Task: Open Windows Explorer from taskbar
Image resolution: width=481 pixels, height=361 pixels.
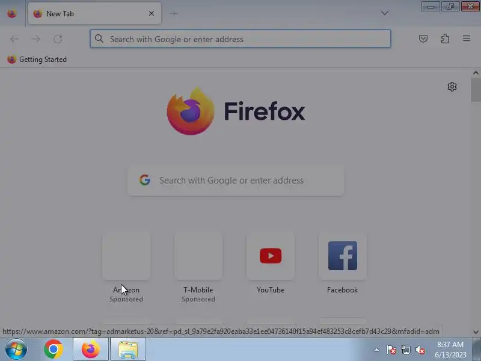Action: click(128, 349)
